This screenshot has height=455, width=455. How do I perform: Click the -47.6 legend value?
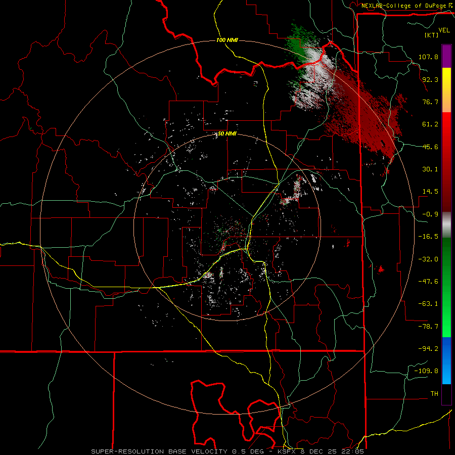tap(428, 282)
